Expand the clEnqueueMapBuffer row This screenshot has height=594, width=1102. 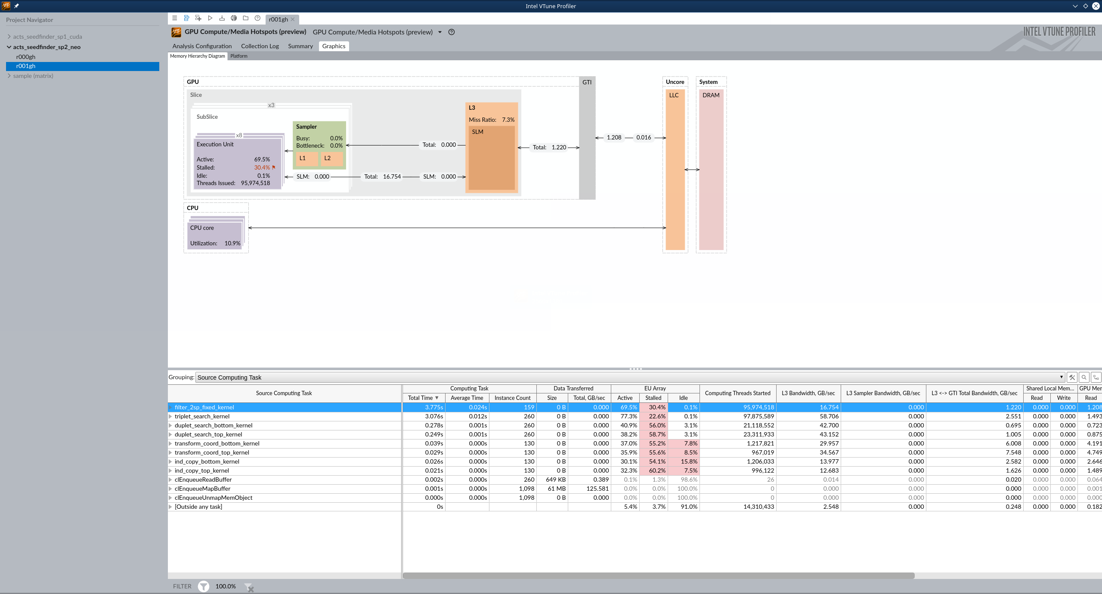coord(170,489)
